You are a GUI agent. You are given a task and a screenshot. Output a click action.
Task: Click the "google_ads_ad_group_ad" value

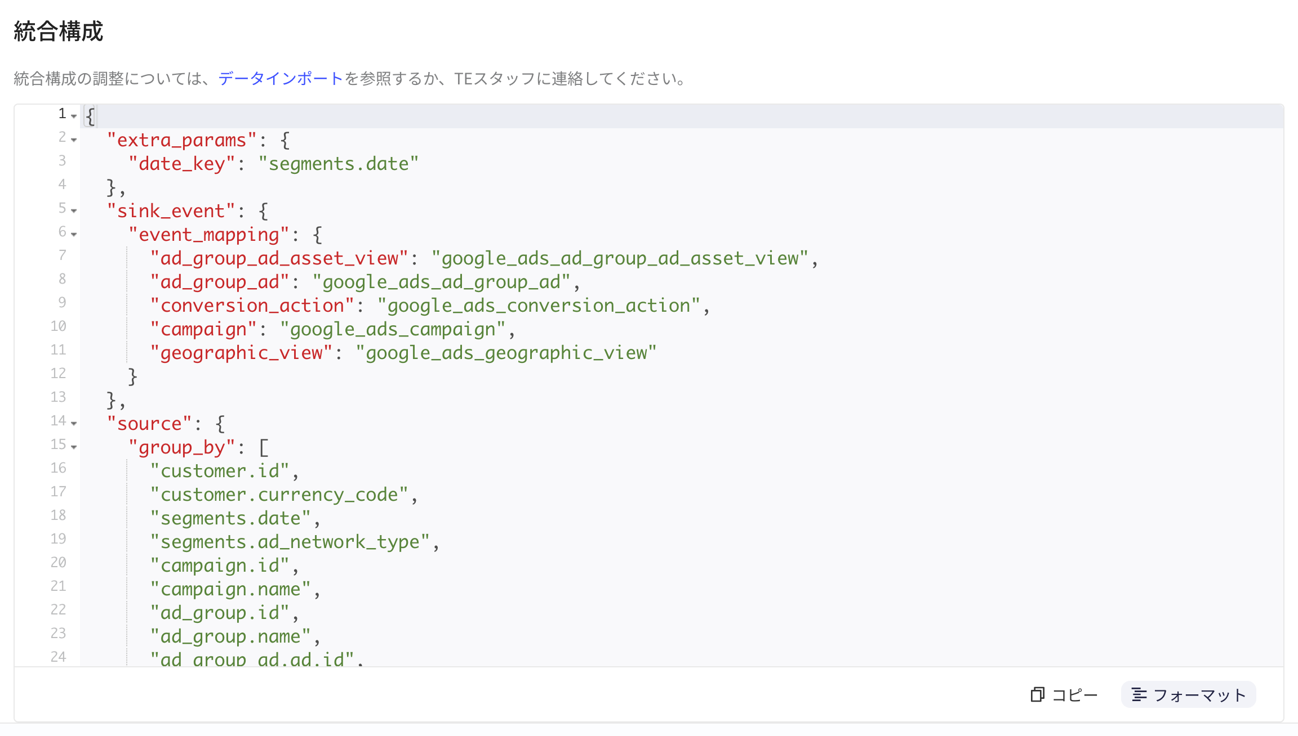[x=442, y=282]
